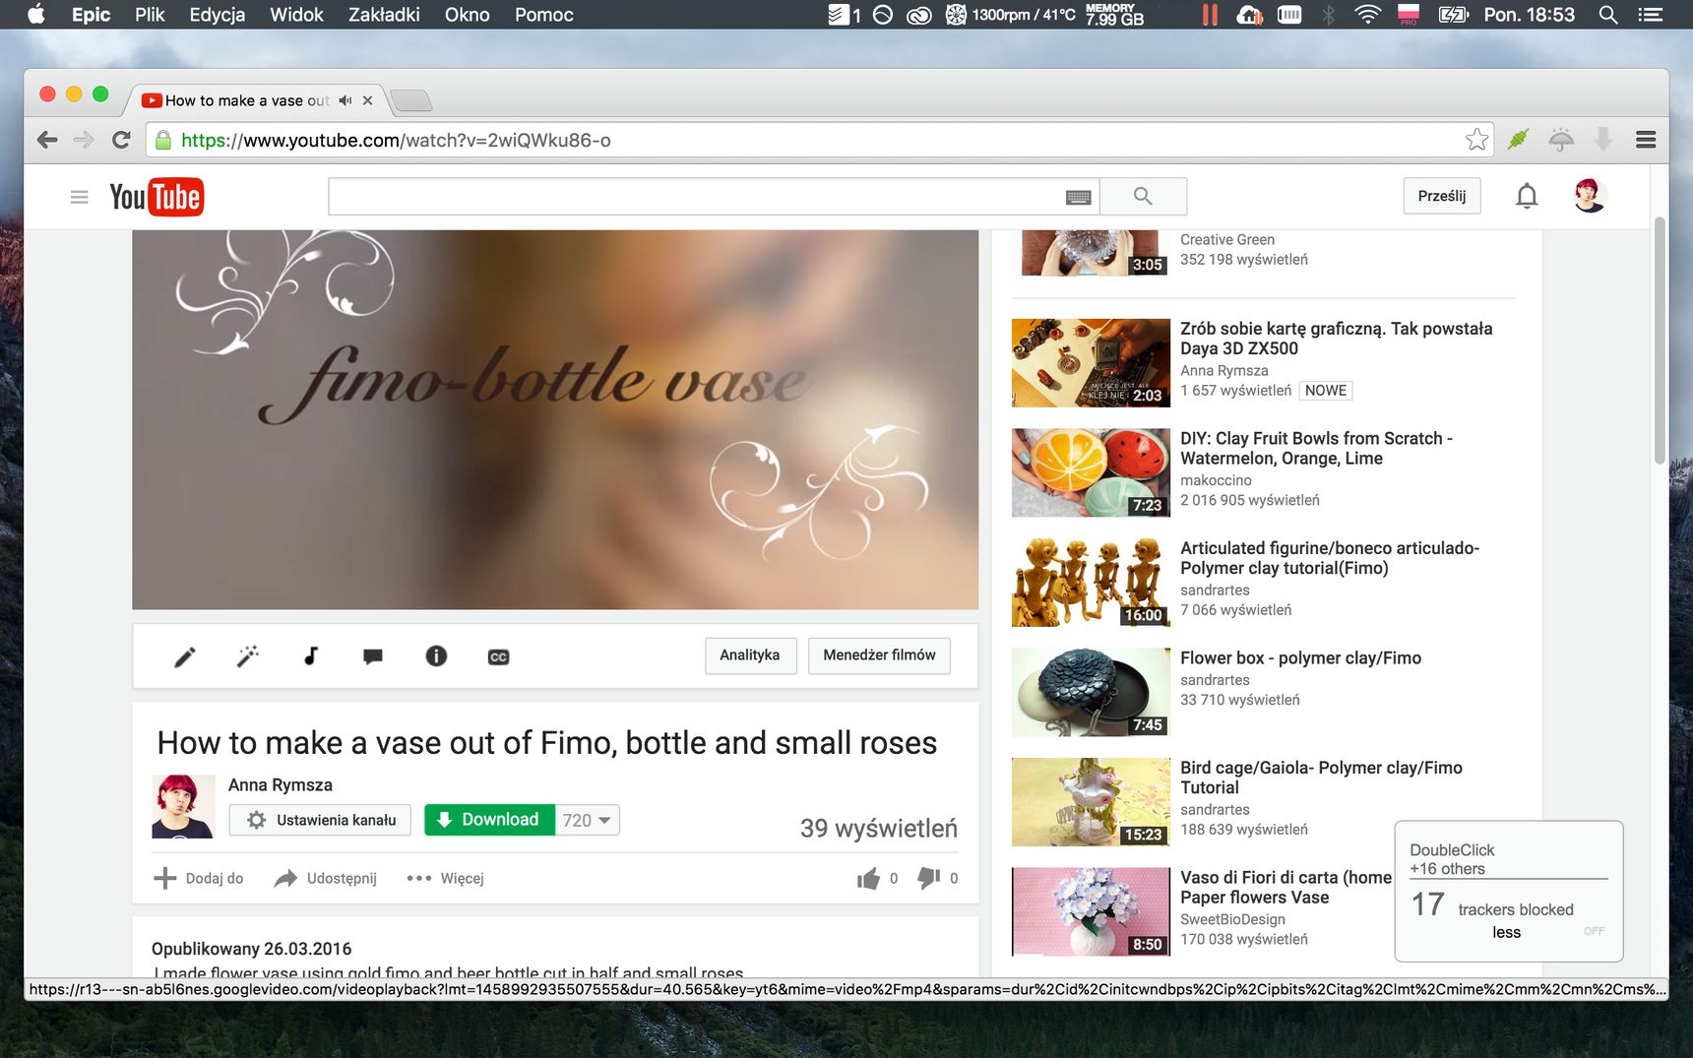Viewport: 1693px width, 1058px height.
Task: Open the on-screen keyboard in search box
Action: [x=1078, y=197]
